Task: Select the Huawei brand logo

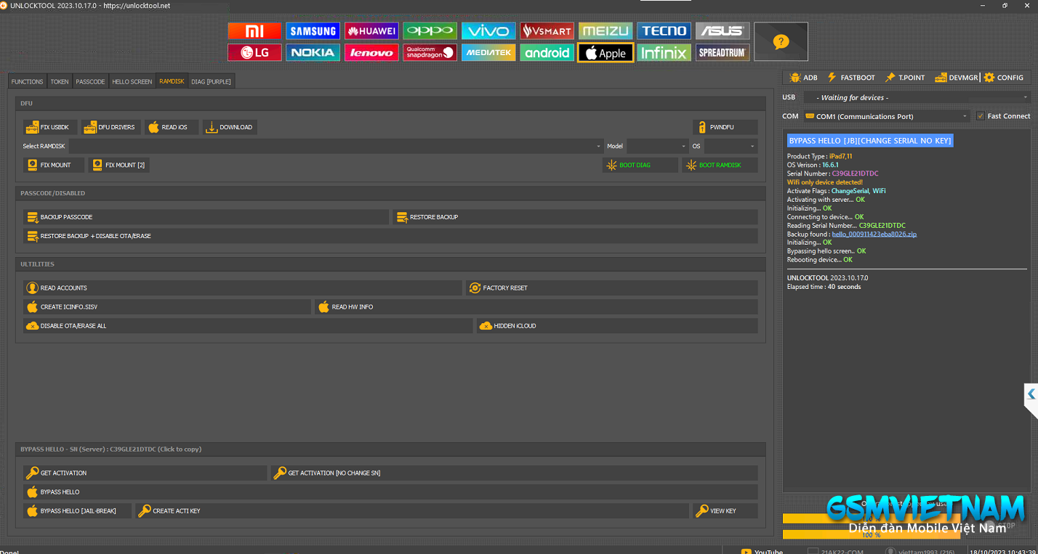Action: (371, 30)
